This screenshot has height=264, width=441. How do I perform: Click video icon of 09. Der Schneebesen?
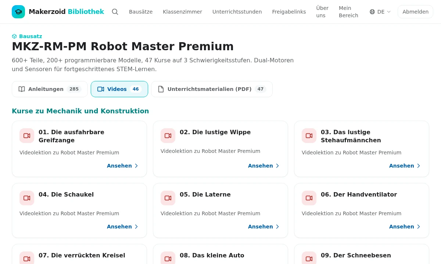pos(309,258)
